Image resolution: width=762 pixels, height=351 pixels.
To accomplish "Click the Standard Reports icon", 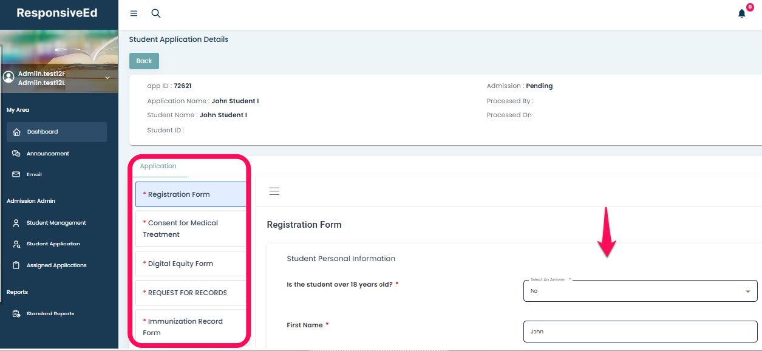I will coord(16,314).
